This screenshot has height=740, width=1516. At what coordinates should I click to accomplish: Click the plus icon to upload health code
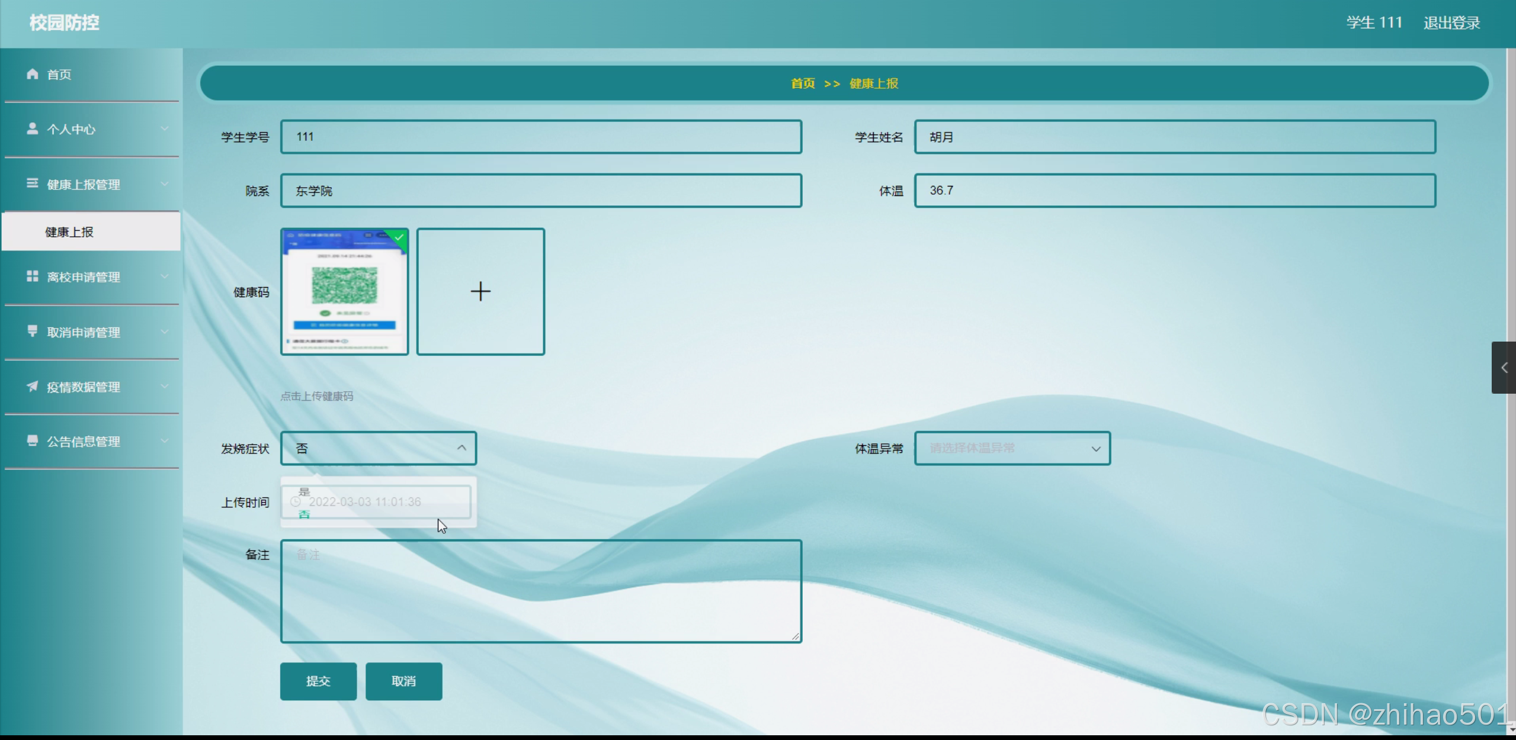[480, 292]
